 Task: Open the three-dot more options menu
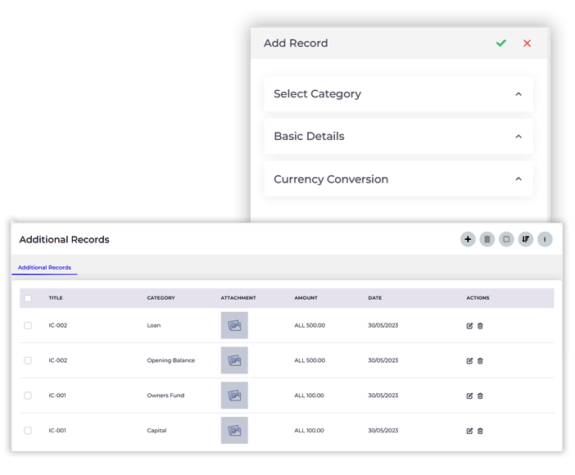(x=545, y=239)
